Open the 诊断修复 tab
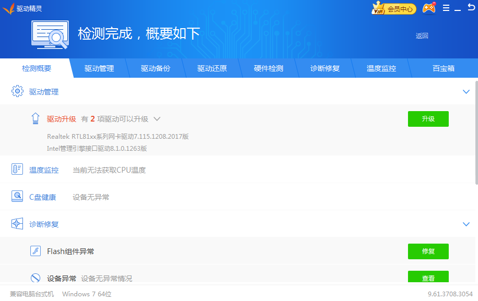Image resolution: width=478 pixels, height=301 pixels. point(324,68)
